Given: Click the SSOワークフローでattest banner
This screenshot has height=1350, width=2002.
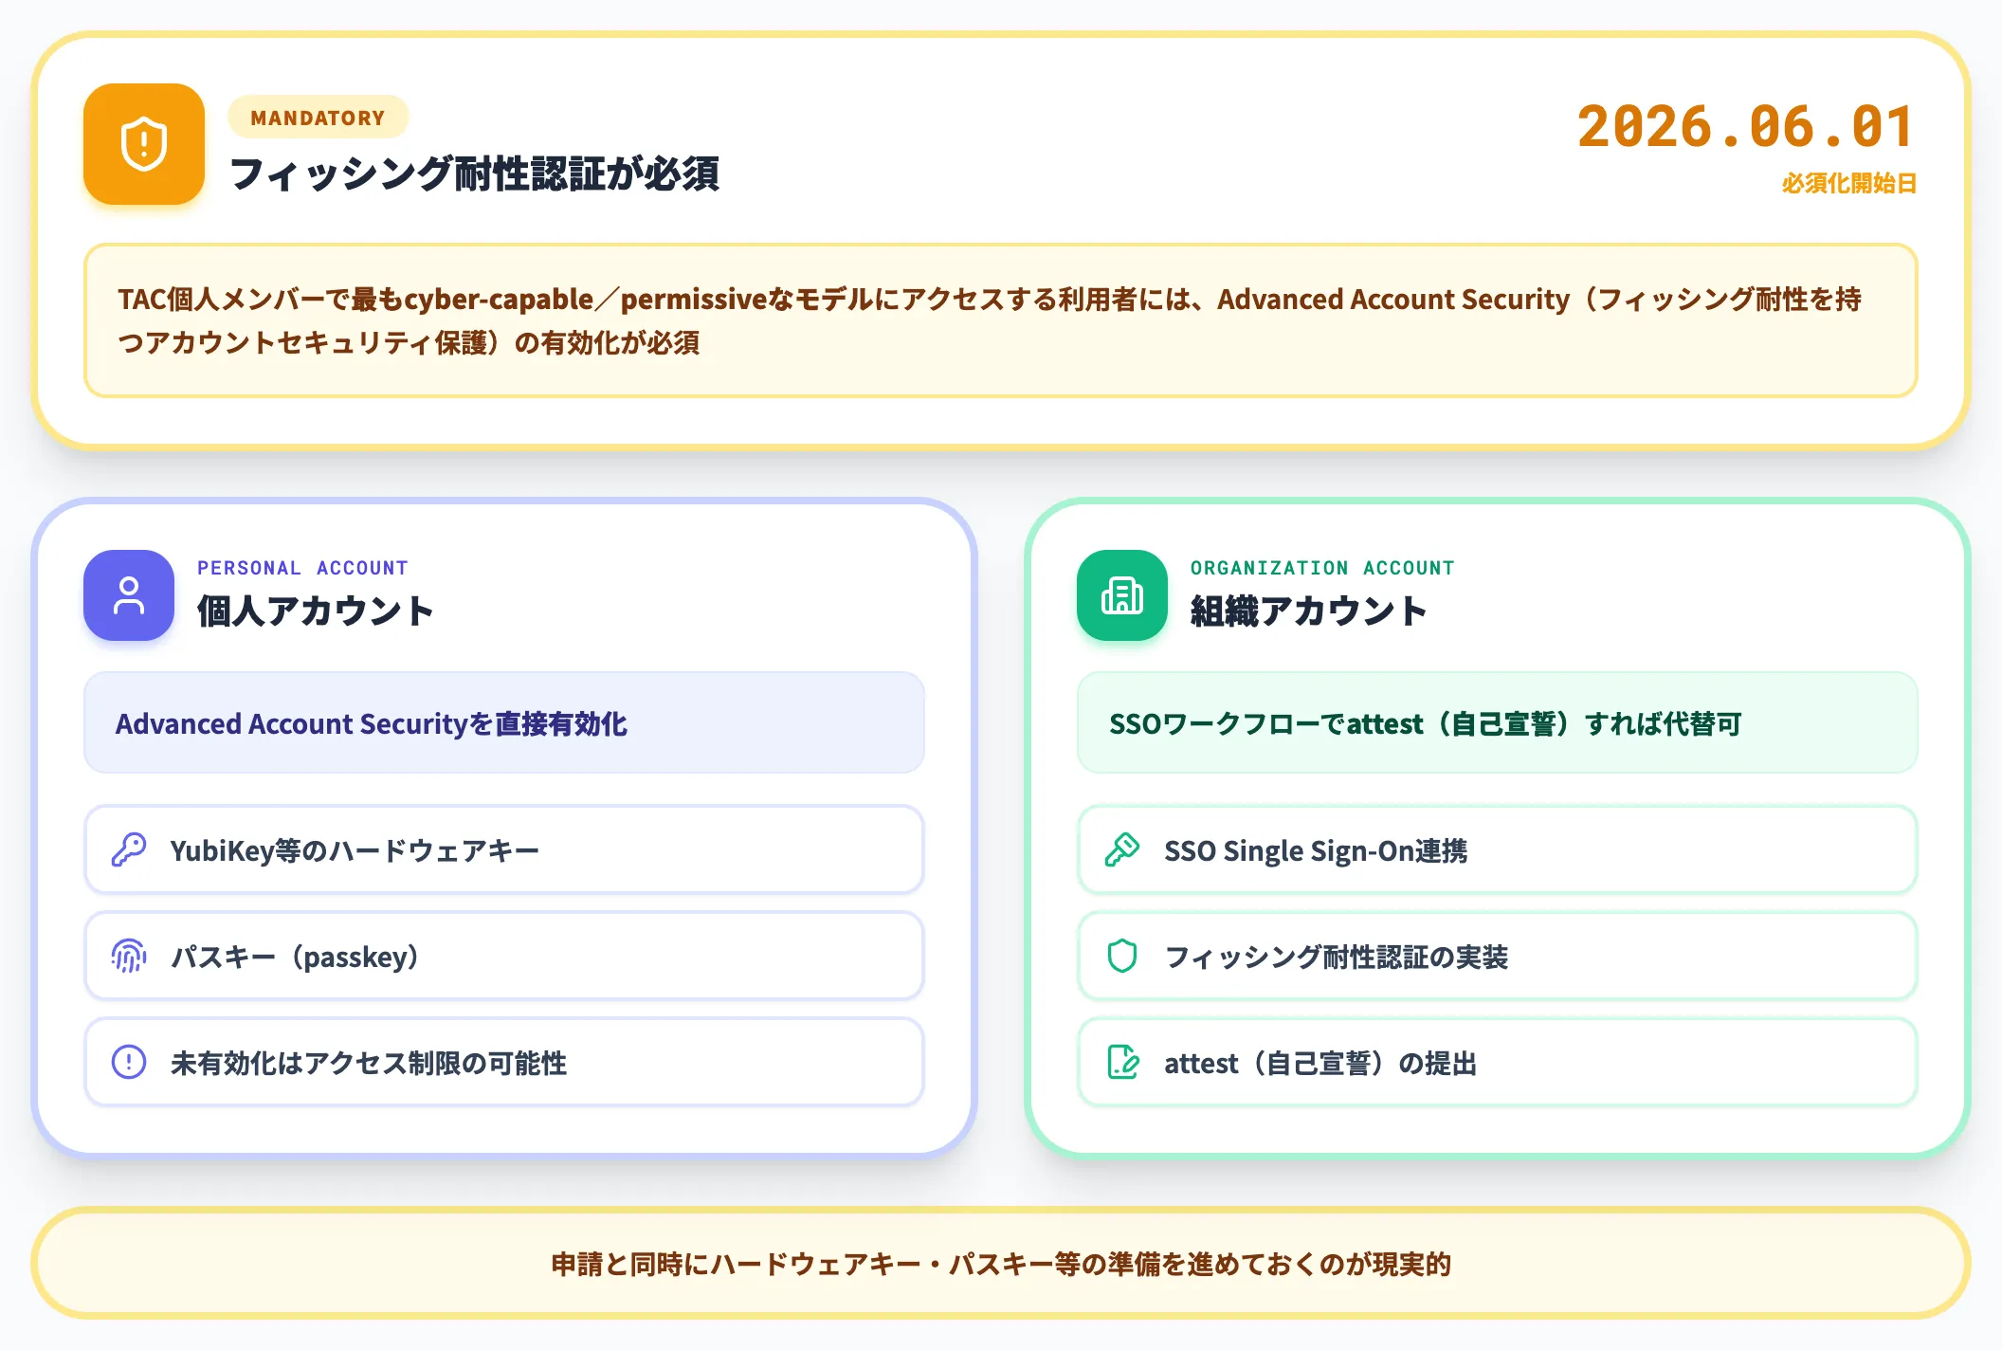Looking at the screenshot, I should (1498, 723).
